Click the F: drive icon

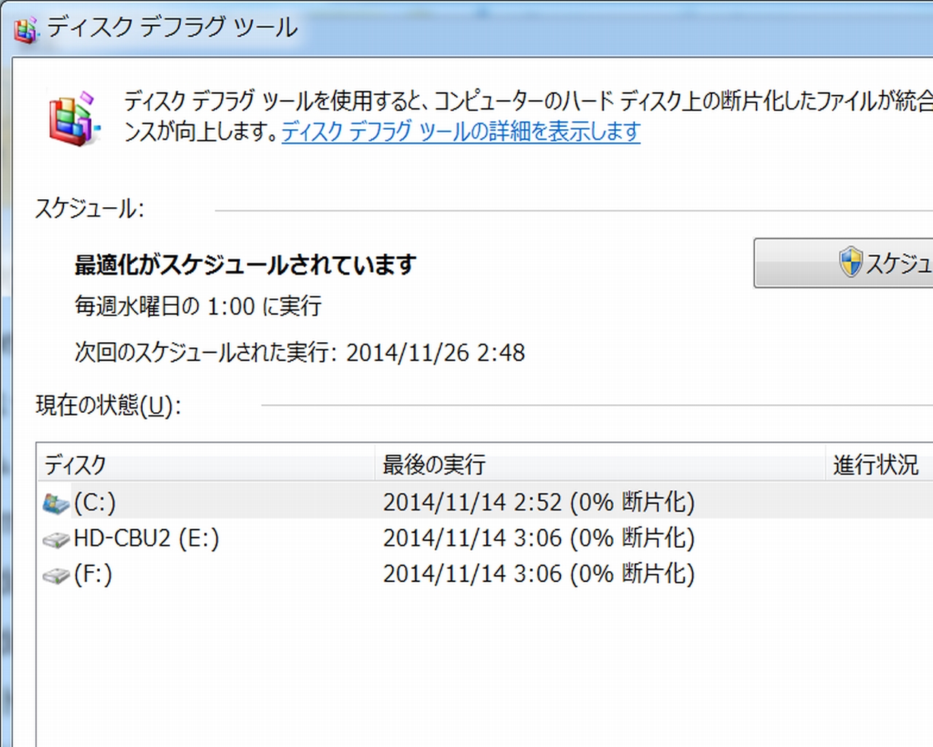[x=55, y=576]
